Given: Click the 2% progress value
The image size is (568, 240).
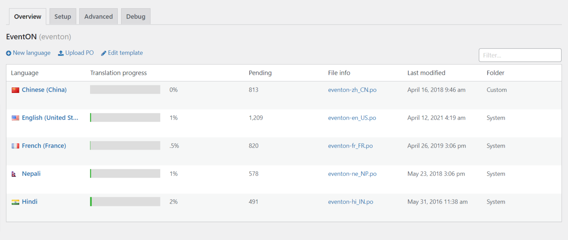Looking at the screenshot, I should click(173, 202).
